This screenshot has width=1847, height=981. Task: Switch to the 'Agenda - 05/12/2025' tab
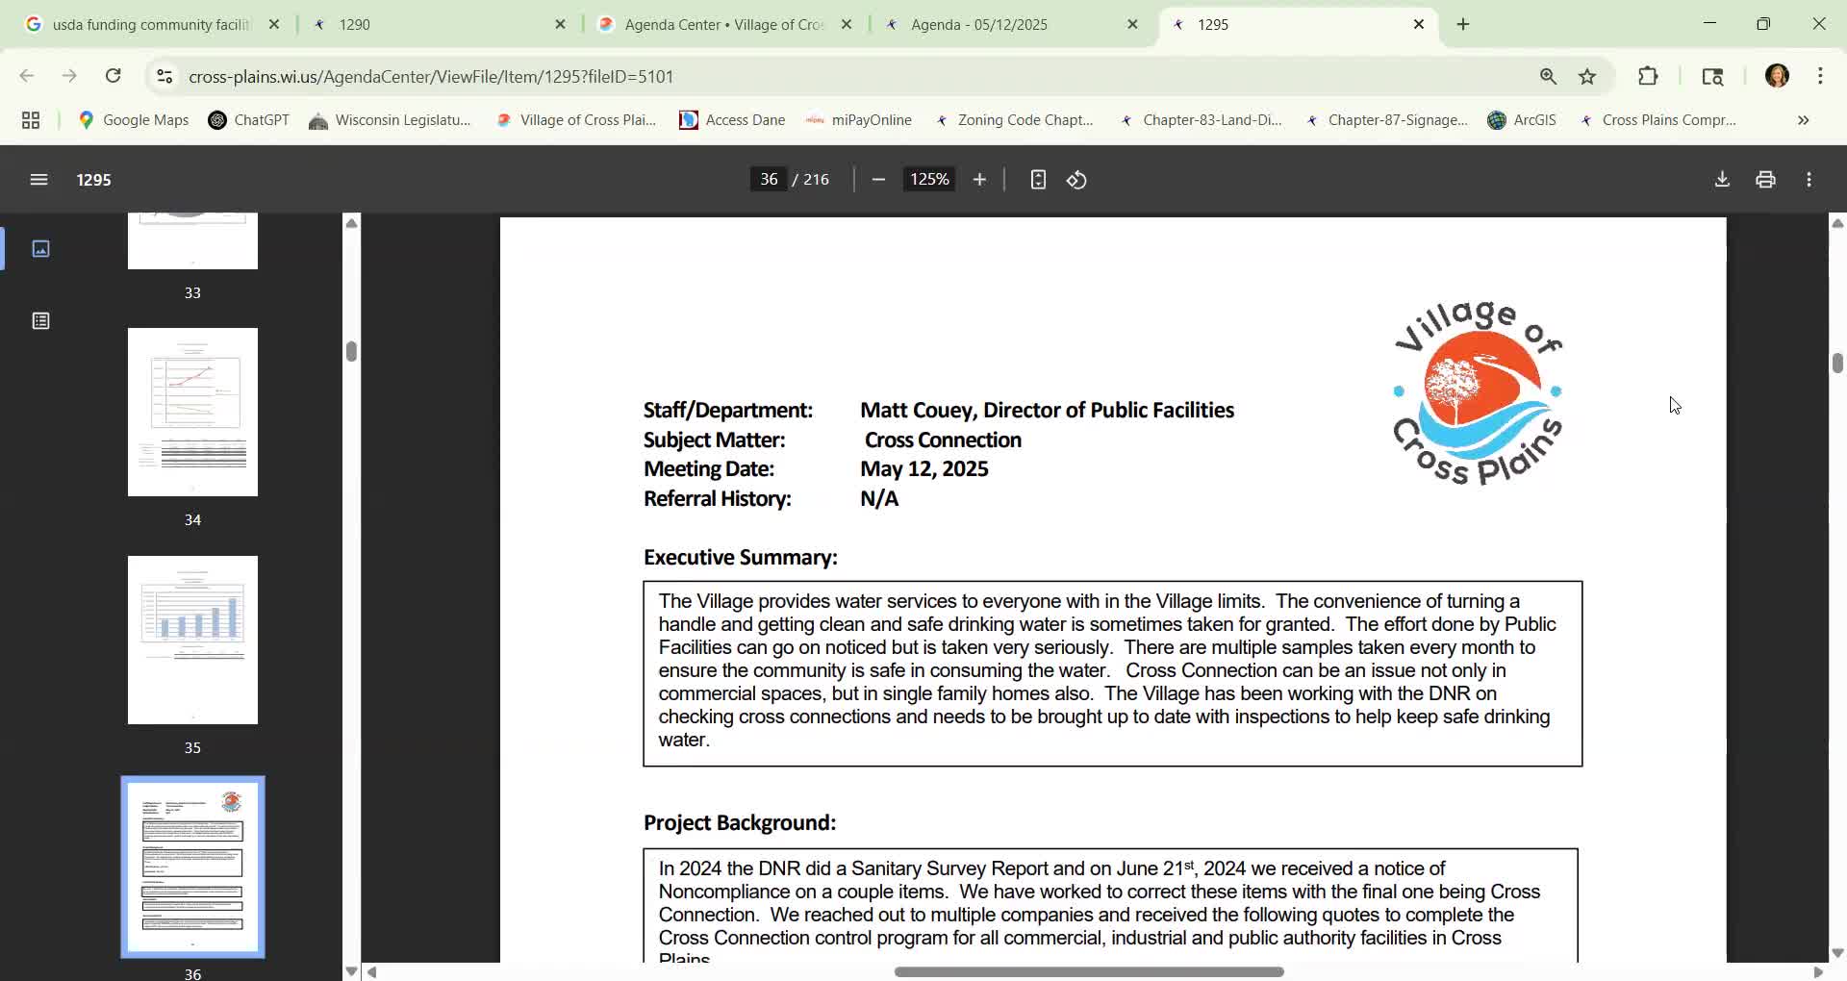[1010, 24]
